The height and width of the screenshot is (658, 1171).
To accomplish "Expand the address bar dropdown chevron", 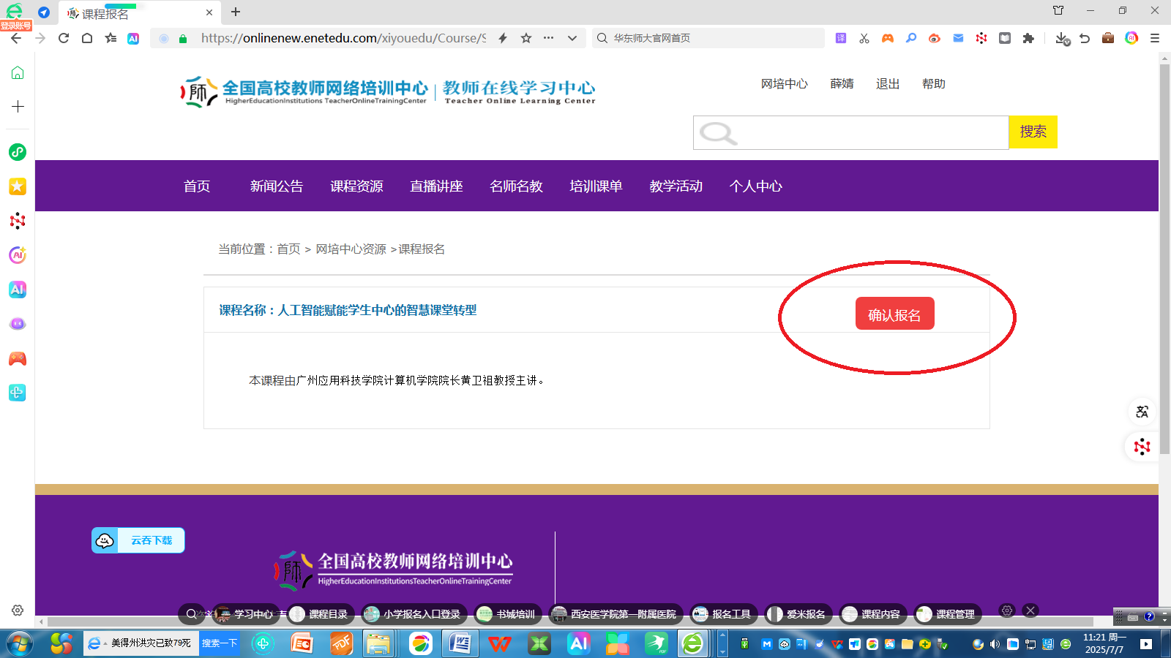I will [572, 38].
